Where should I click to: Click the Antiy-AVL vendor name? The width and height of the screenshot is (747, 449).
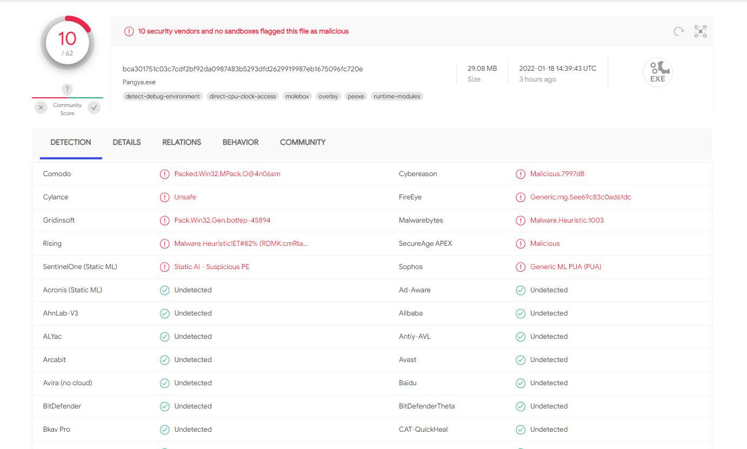[x=415, y=337]
